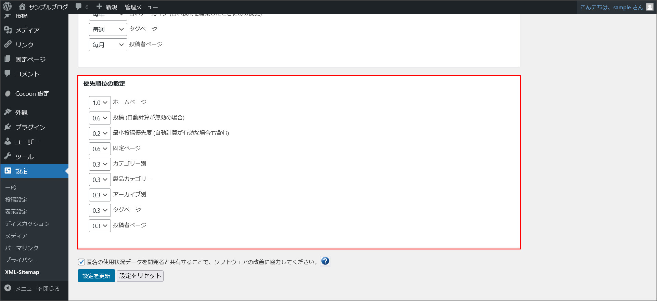Open the comments bubble icon in admin bar
Viewport: 657px width, 301px height.
point(79,6)
